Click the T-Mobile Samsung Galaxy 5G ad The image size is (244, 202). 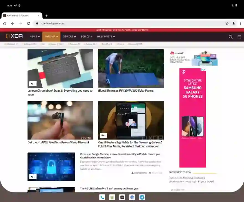pyautogui.click(x=193, y=118)
